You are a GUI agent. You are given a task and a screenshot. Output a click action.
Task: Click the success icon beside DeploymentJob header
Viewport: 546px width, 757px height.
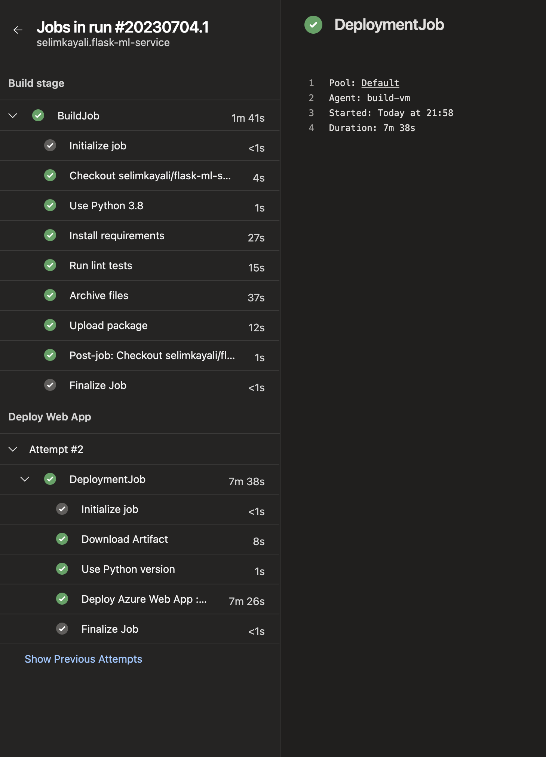point(313,25)
